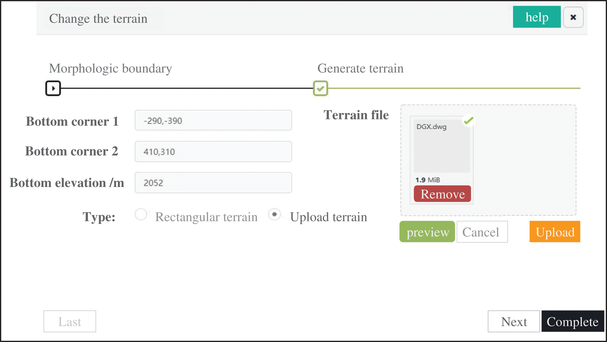The height and width of the screenshot is (342, 607).
Task: Click the Bottom corner 1 input field
Action: (213, 120)
